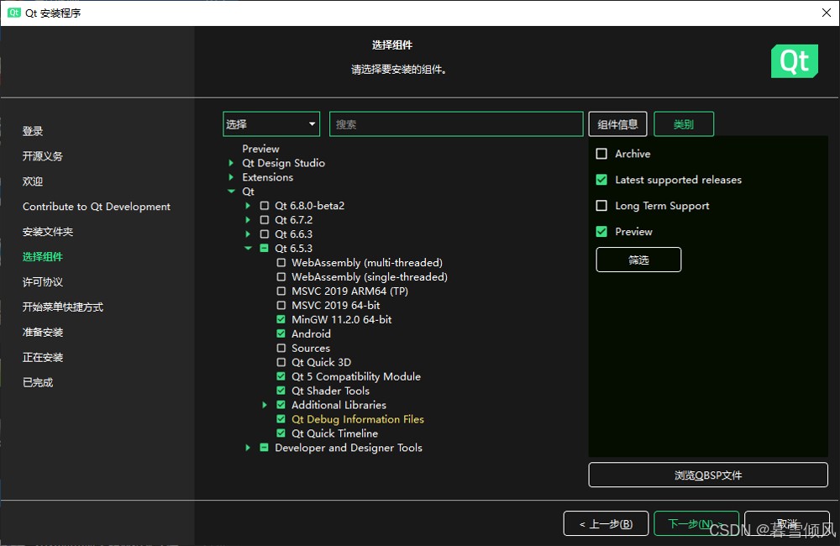840x546 pixels.
Task: Click the 选择组件 active step
Action: 42,257
